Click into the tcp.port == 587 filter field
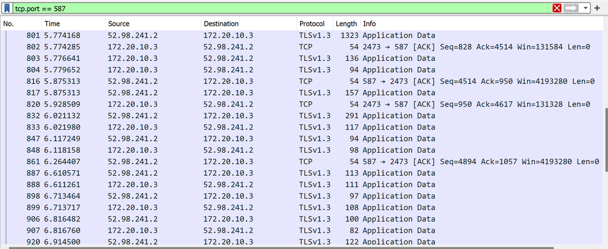 click(x=274, y=8)
